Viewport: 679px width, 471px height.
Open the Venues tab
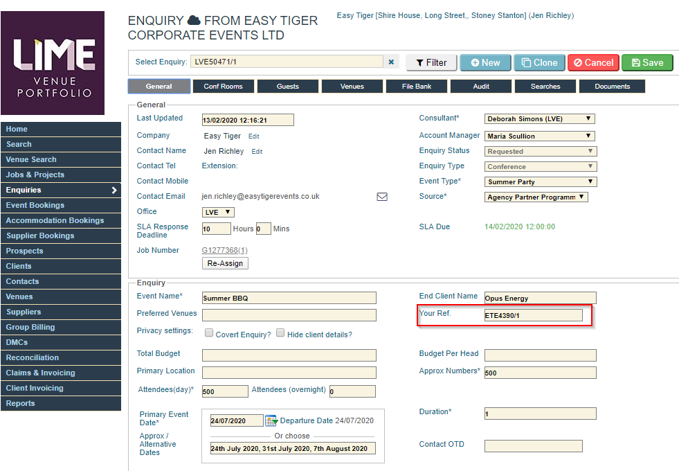352,86
